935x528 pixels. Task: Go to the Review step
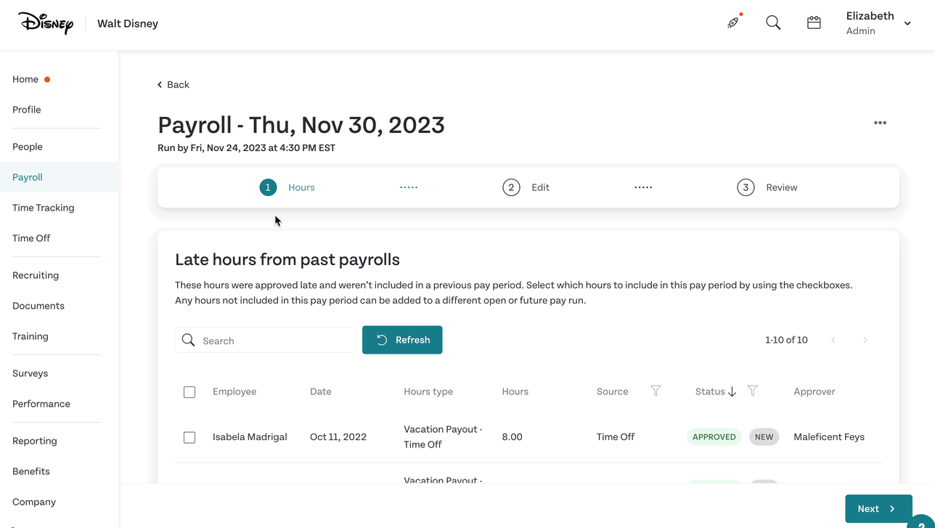pyautogui.click(x=767, y=187)
